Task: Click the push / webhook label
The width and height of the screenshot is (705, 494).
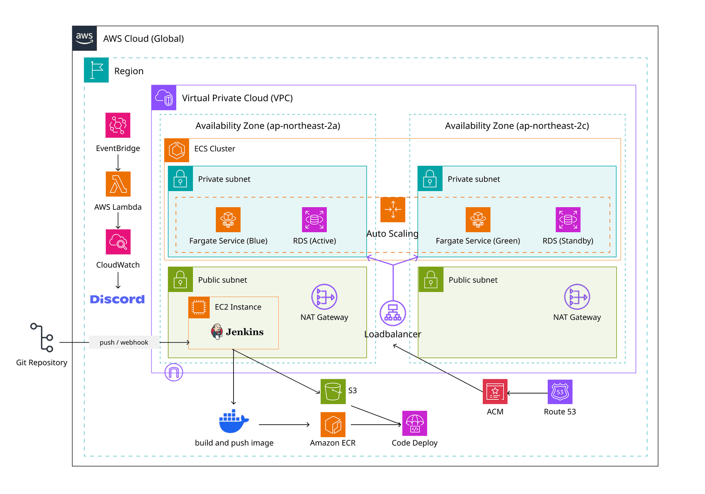Action: tap(124, 342)
